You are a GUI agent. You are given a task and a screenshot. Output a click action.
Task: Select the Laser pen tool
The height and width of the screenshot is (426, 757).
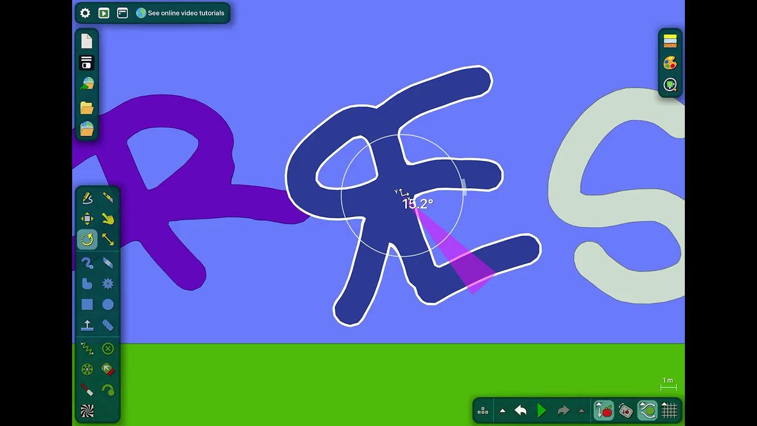point(87,390)
